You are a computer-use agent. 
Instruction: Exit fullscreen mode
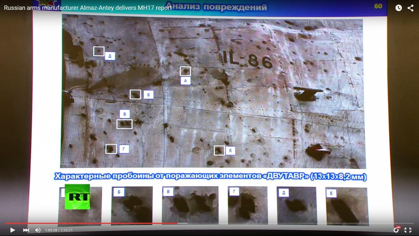[408, 230]
